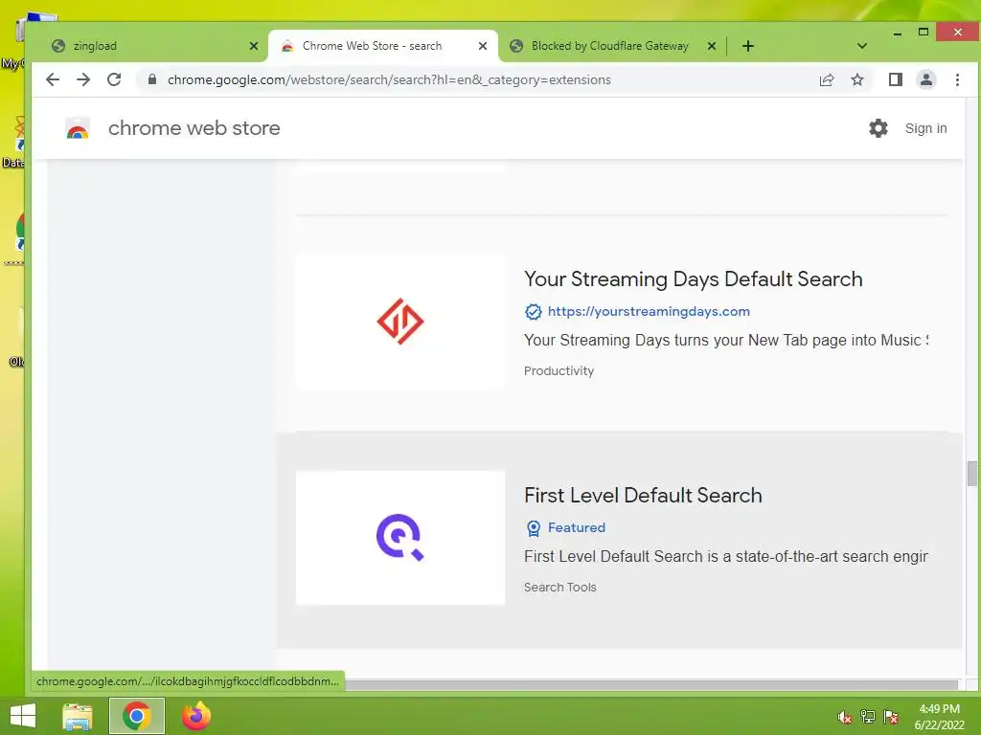Close the zingload tab
Viewport: 981px width, 735px height.
253,46
